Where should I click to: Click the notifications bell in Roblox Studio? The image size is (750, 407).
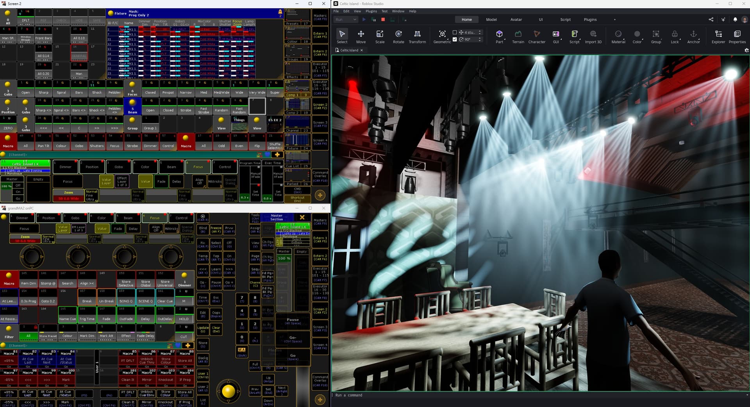point(735,20)
